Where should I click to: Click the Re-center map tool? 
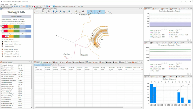click(x=37, y=12)
